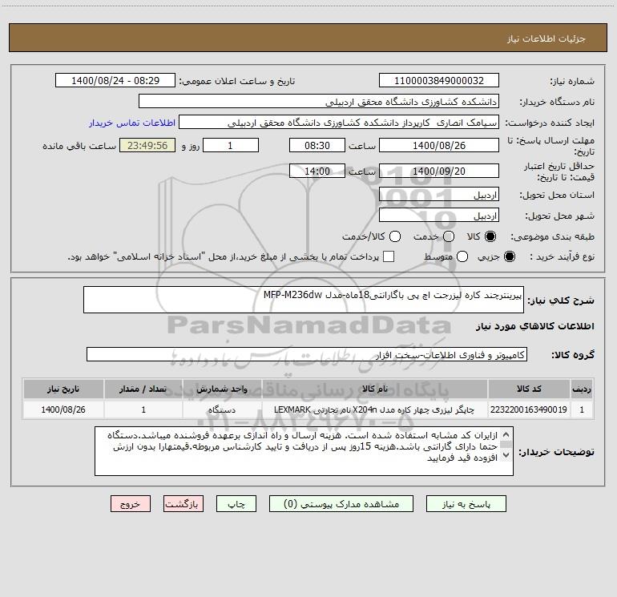
Task: Click the price validity time 14:00 field
Action: pyautogui.click(x=317, y=171)
